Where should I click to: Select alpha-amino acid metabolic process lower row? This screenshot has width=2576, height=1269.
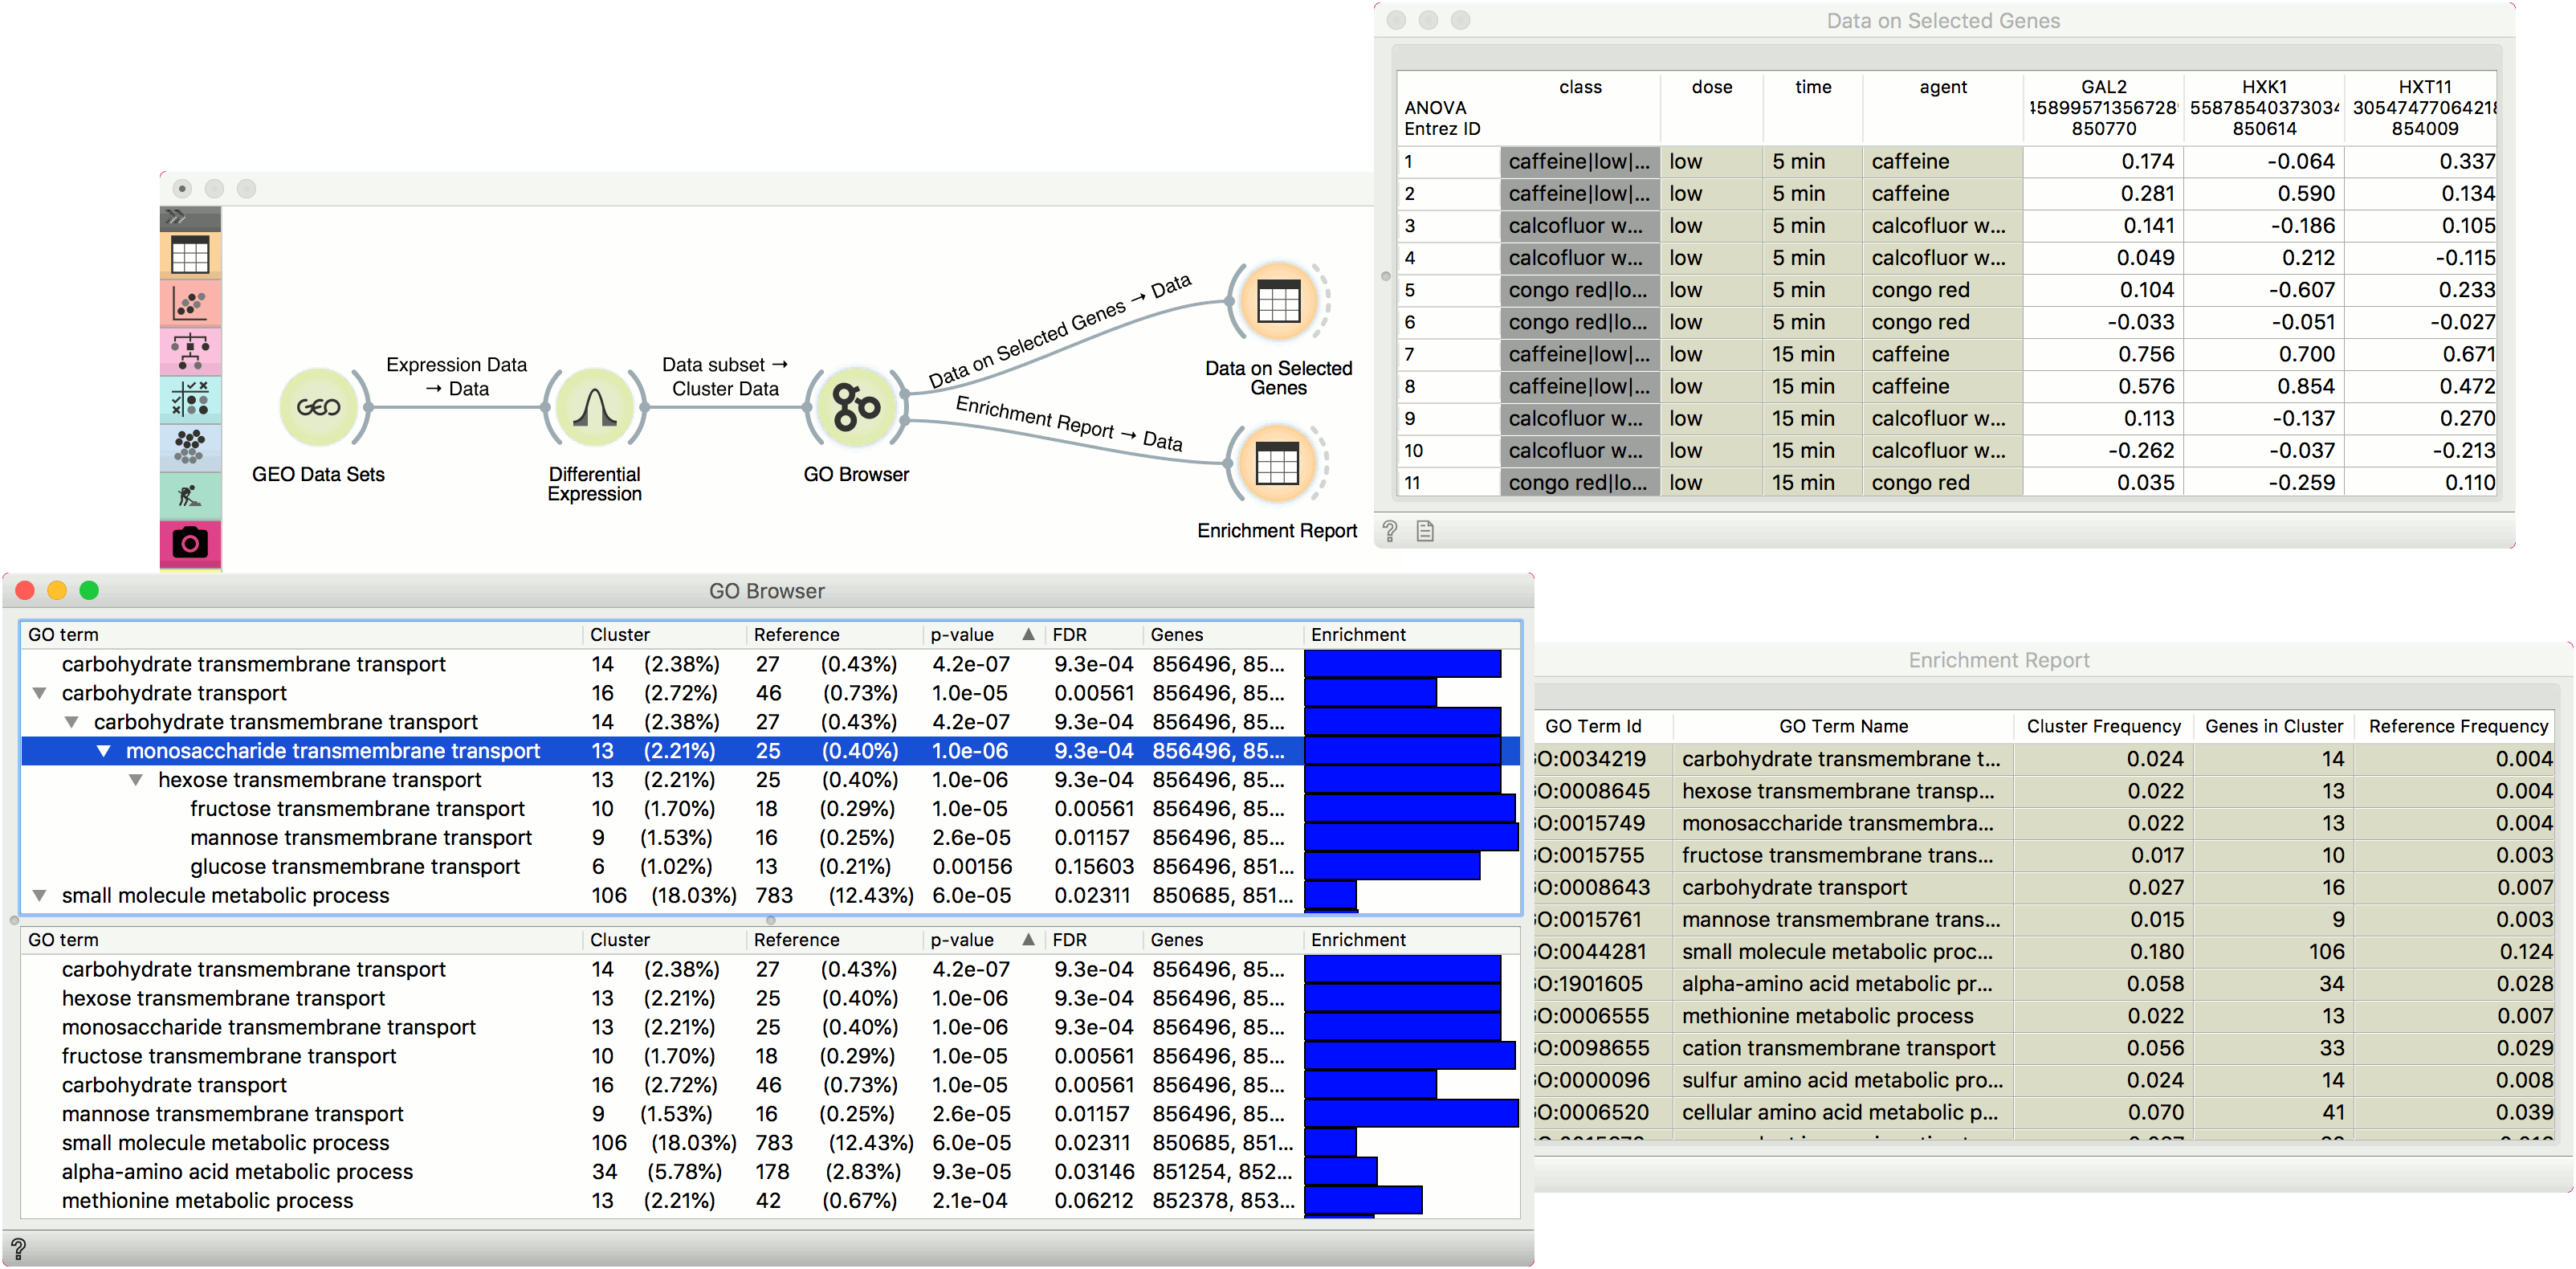770,1172
